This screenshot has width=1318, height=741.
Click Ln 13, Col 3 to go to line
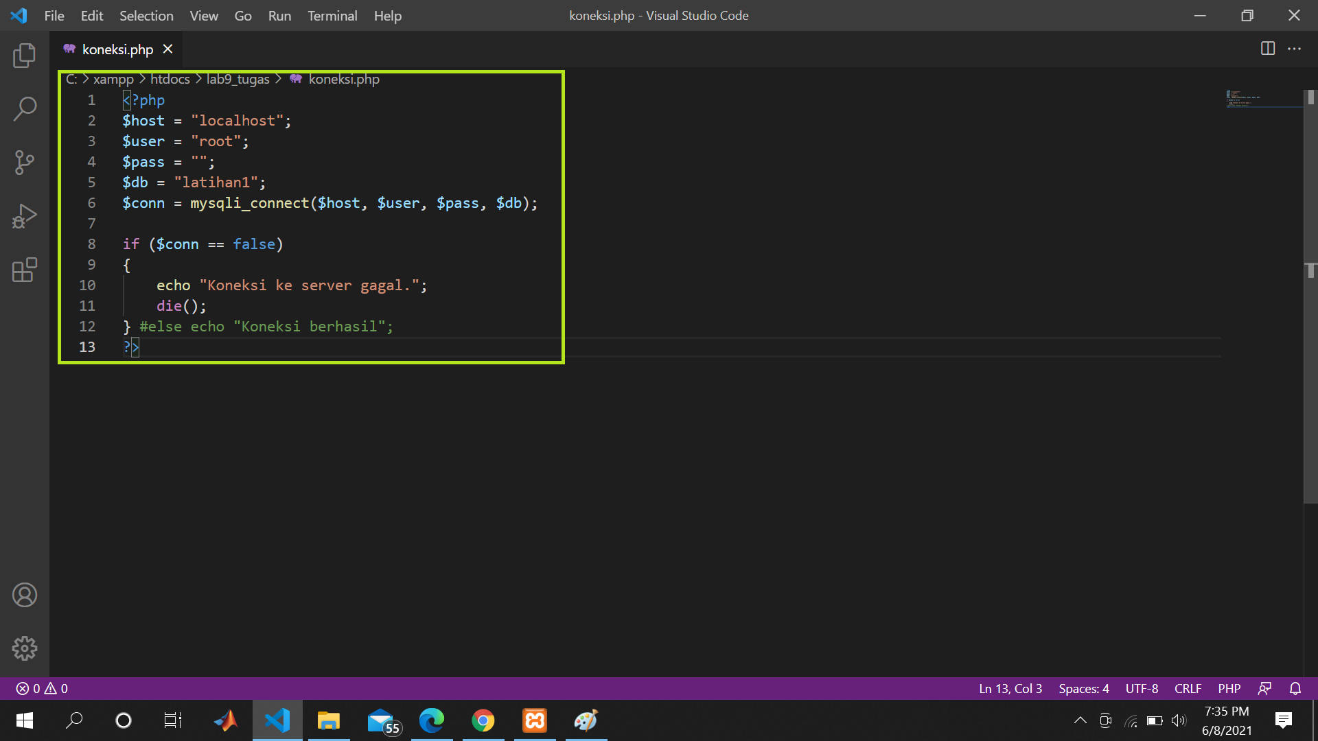tap(1010, 688)
